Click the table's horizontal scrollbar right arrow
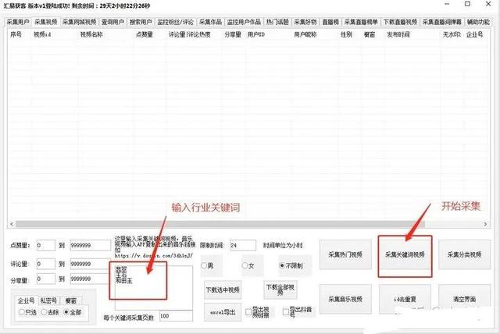Image resolution: width=500 pixels, height=334 pixels. point(485,224)
